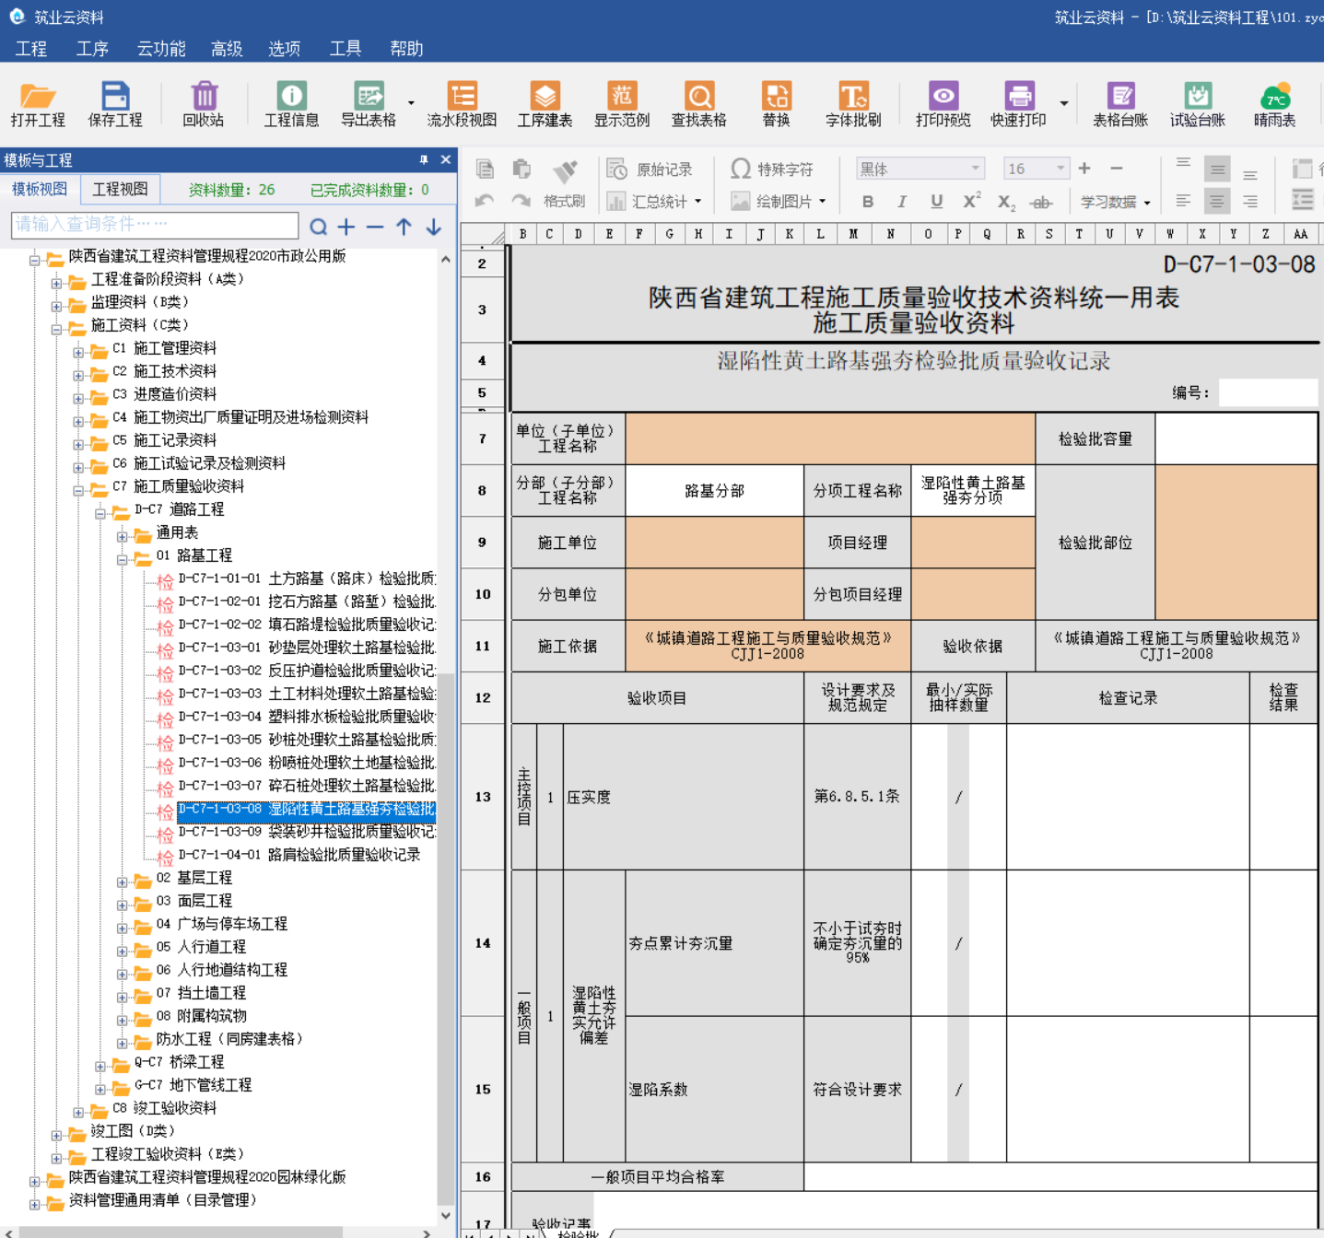Viewport: 1324px width, 1238px height.
Task: Click the tree panel up arrow button
Action: [x=404, y=227]
